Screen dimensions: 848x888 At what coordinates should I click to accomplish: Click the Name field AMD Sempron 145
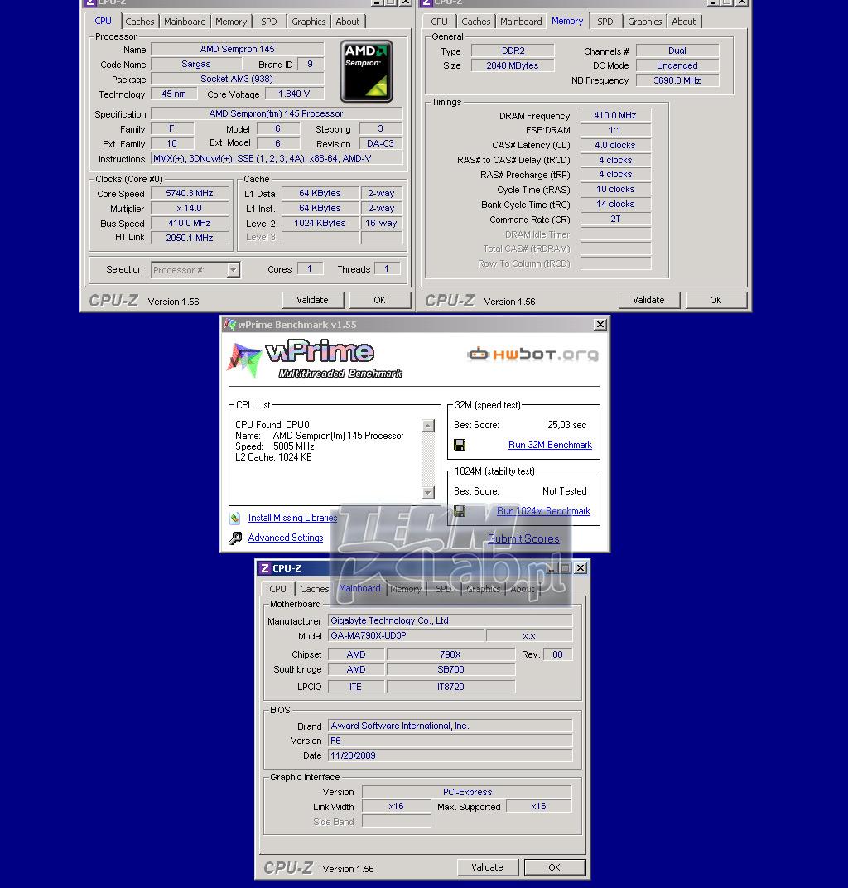(x=237, y=49)
